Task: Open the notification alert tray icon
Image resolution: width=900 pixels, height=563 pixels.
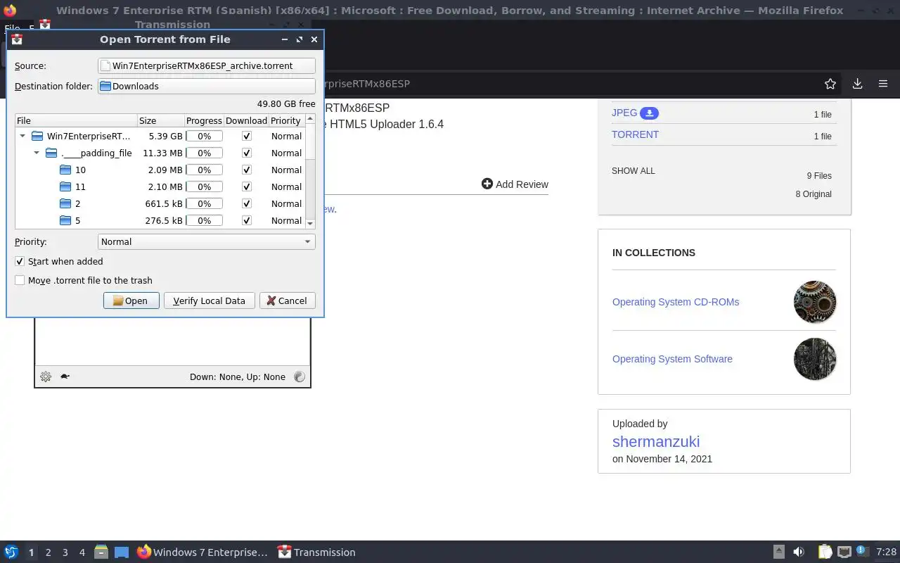Action: click(x=863, y=551)
